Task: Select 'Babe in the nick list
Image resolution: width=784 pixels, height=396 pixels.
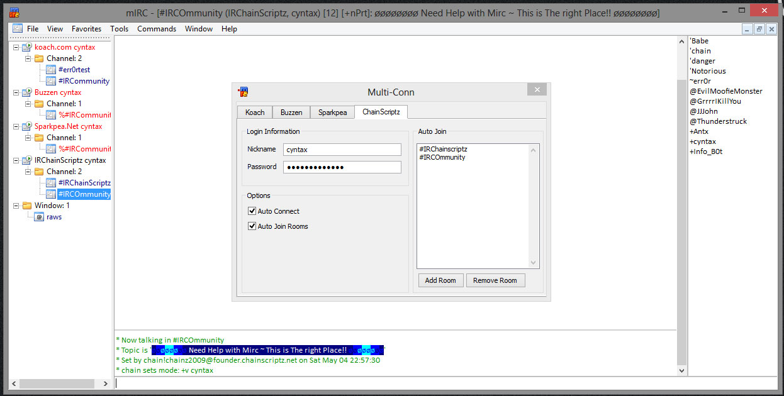Action: 699,41
